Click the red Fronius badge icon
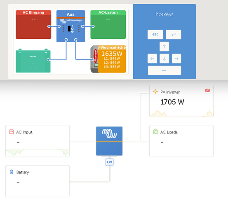Screen dimensions: 228x206 pyautogui.click(x=207, y=91)
